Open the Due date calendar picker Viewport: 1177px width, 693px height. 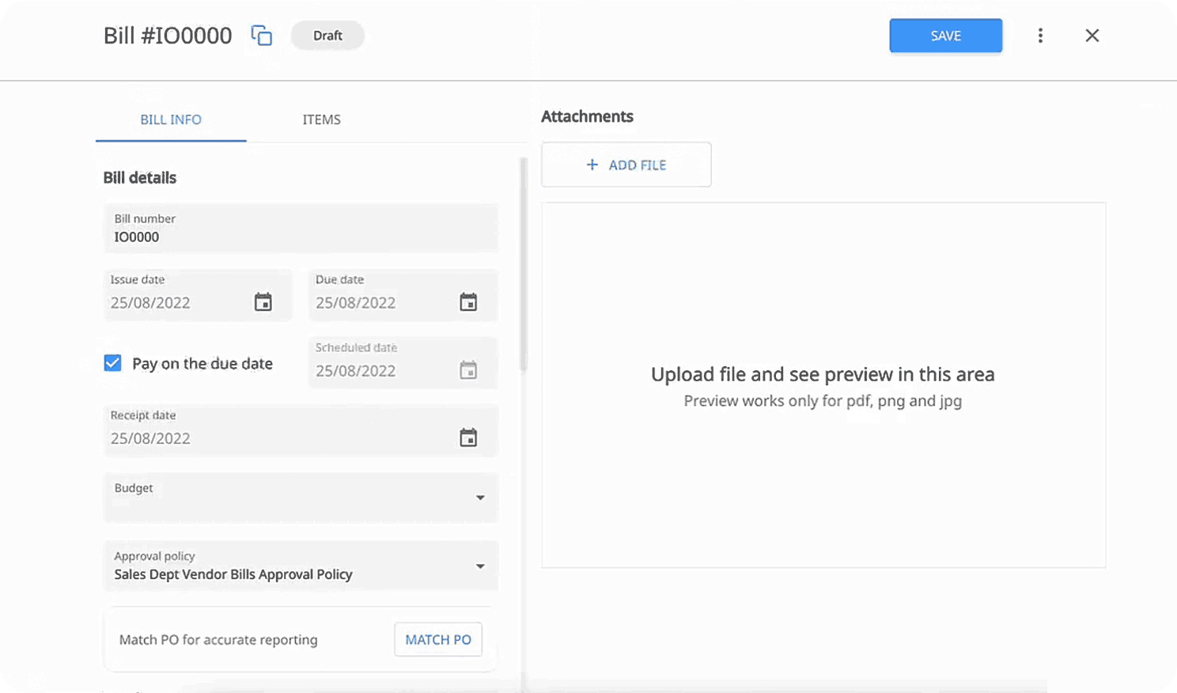468,302
